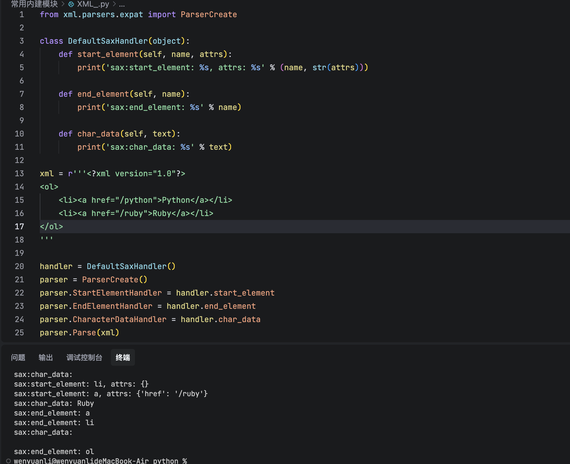Click str(attrs) call on line 5
This screenshot has width=570, height=464.
[336, 67]
